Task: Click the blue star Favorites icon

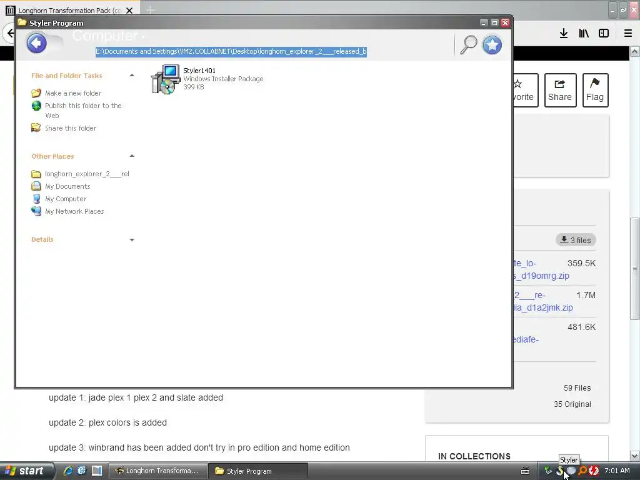Action: 492,45
